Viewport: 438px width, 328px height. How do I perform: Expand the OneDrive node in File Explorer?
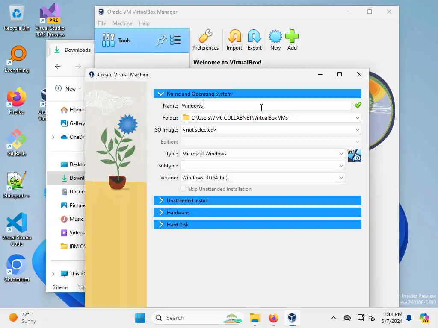[53, 137]
